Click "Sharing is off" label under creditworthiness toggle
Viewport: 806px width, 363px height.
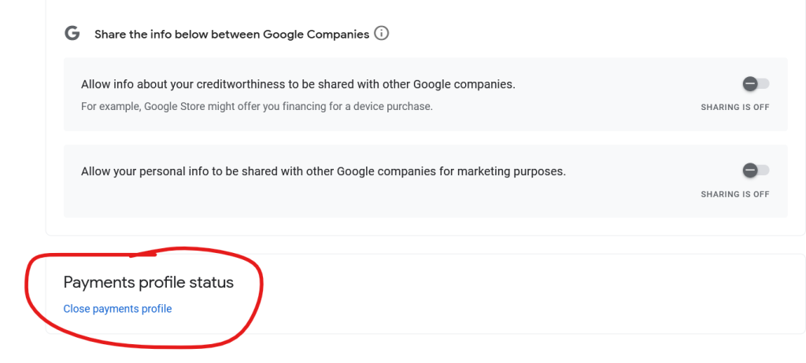[734, 108]
